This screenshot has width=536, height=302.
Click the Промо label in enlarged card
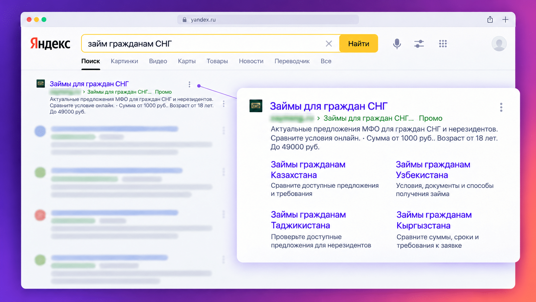pos(431,118)
